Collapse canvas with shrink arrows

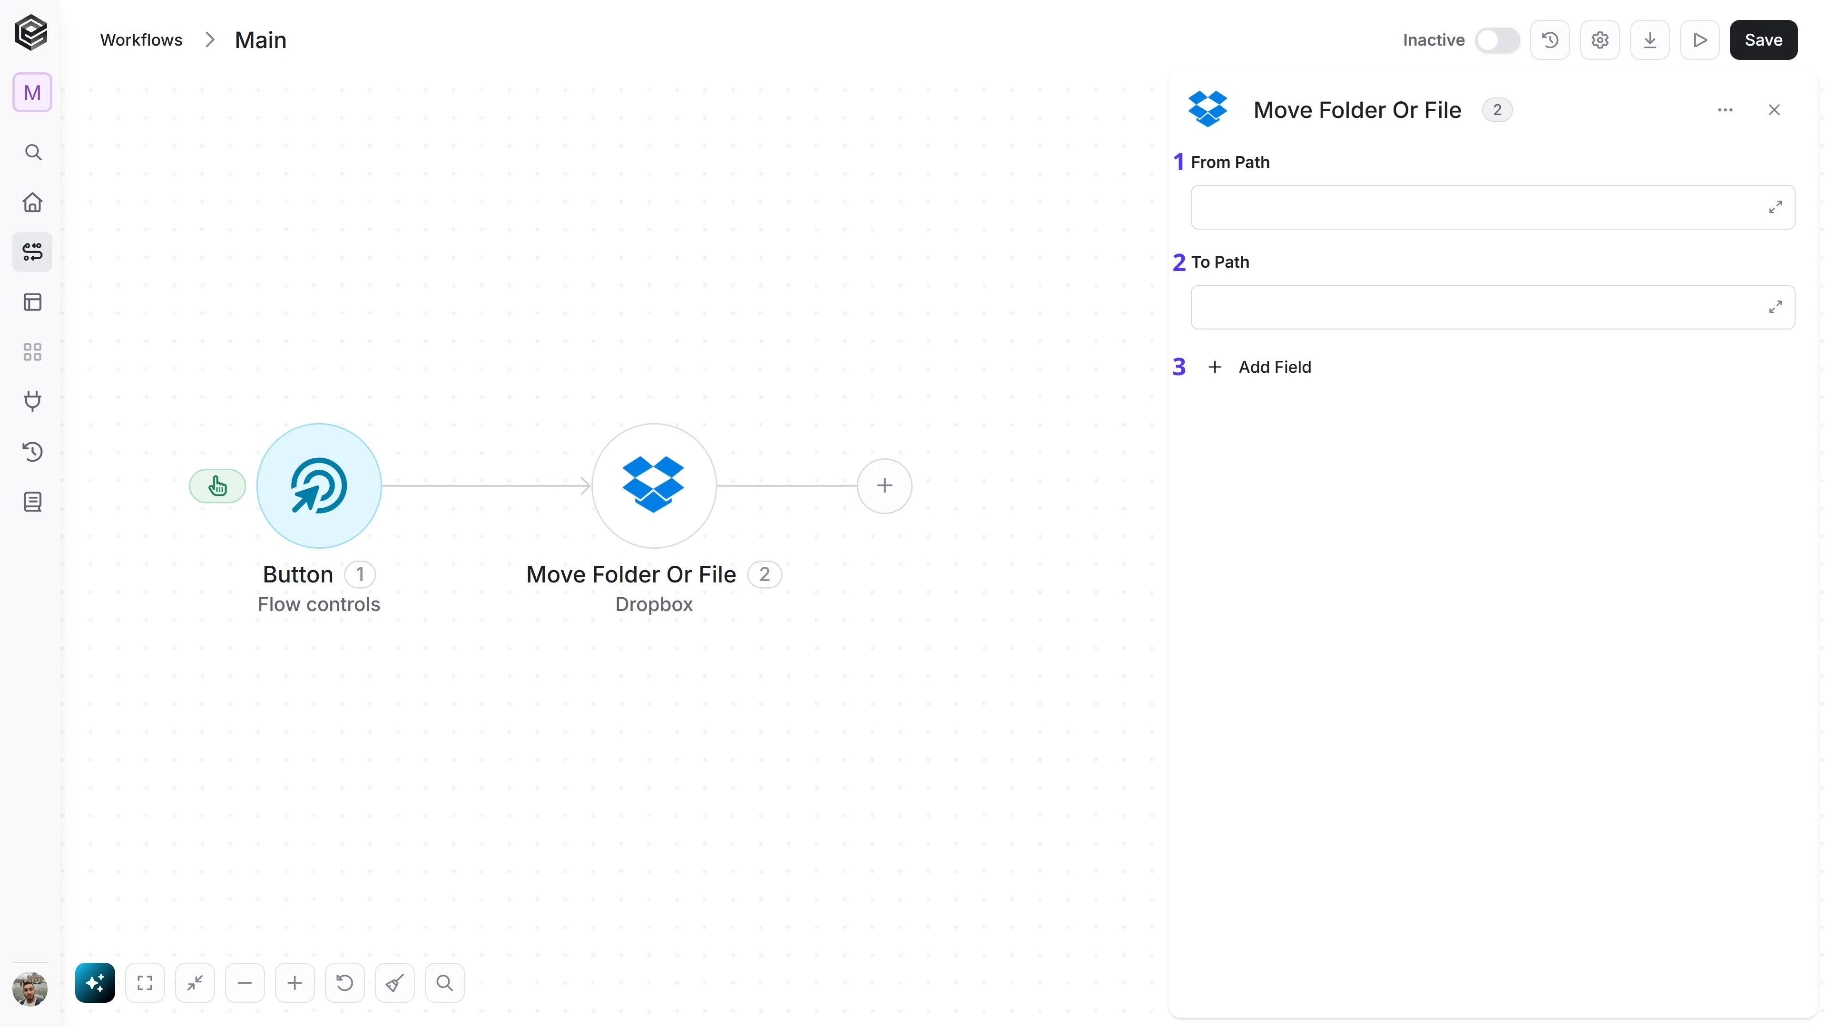[195, 983]
